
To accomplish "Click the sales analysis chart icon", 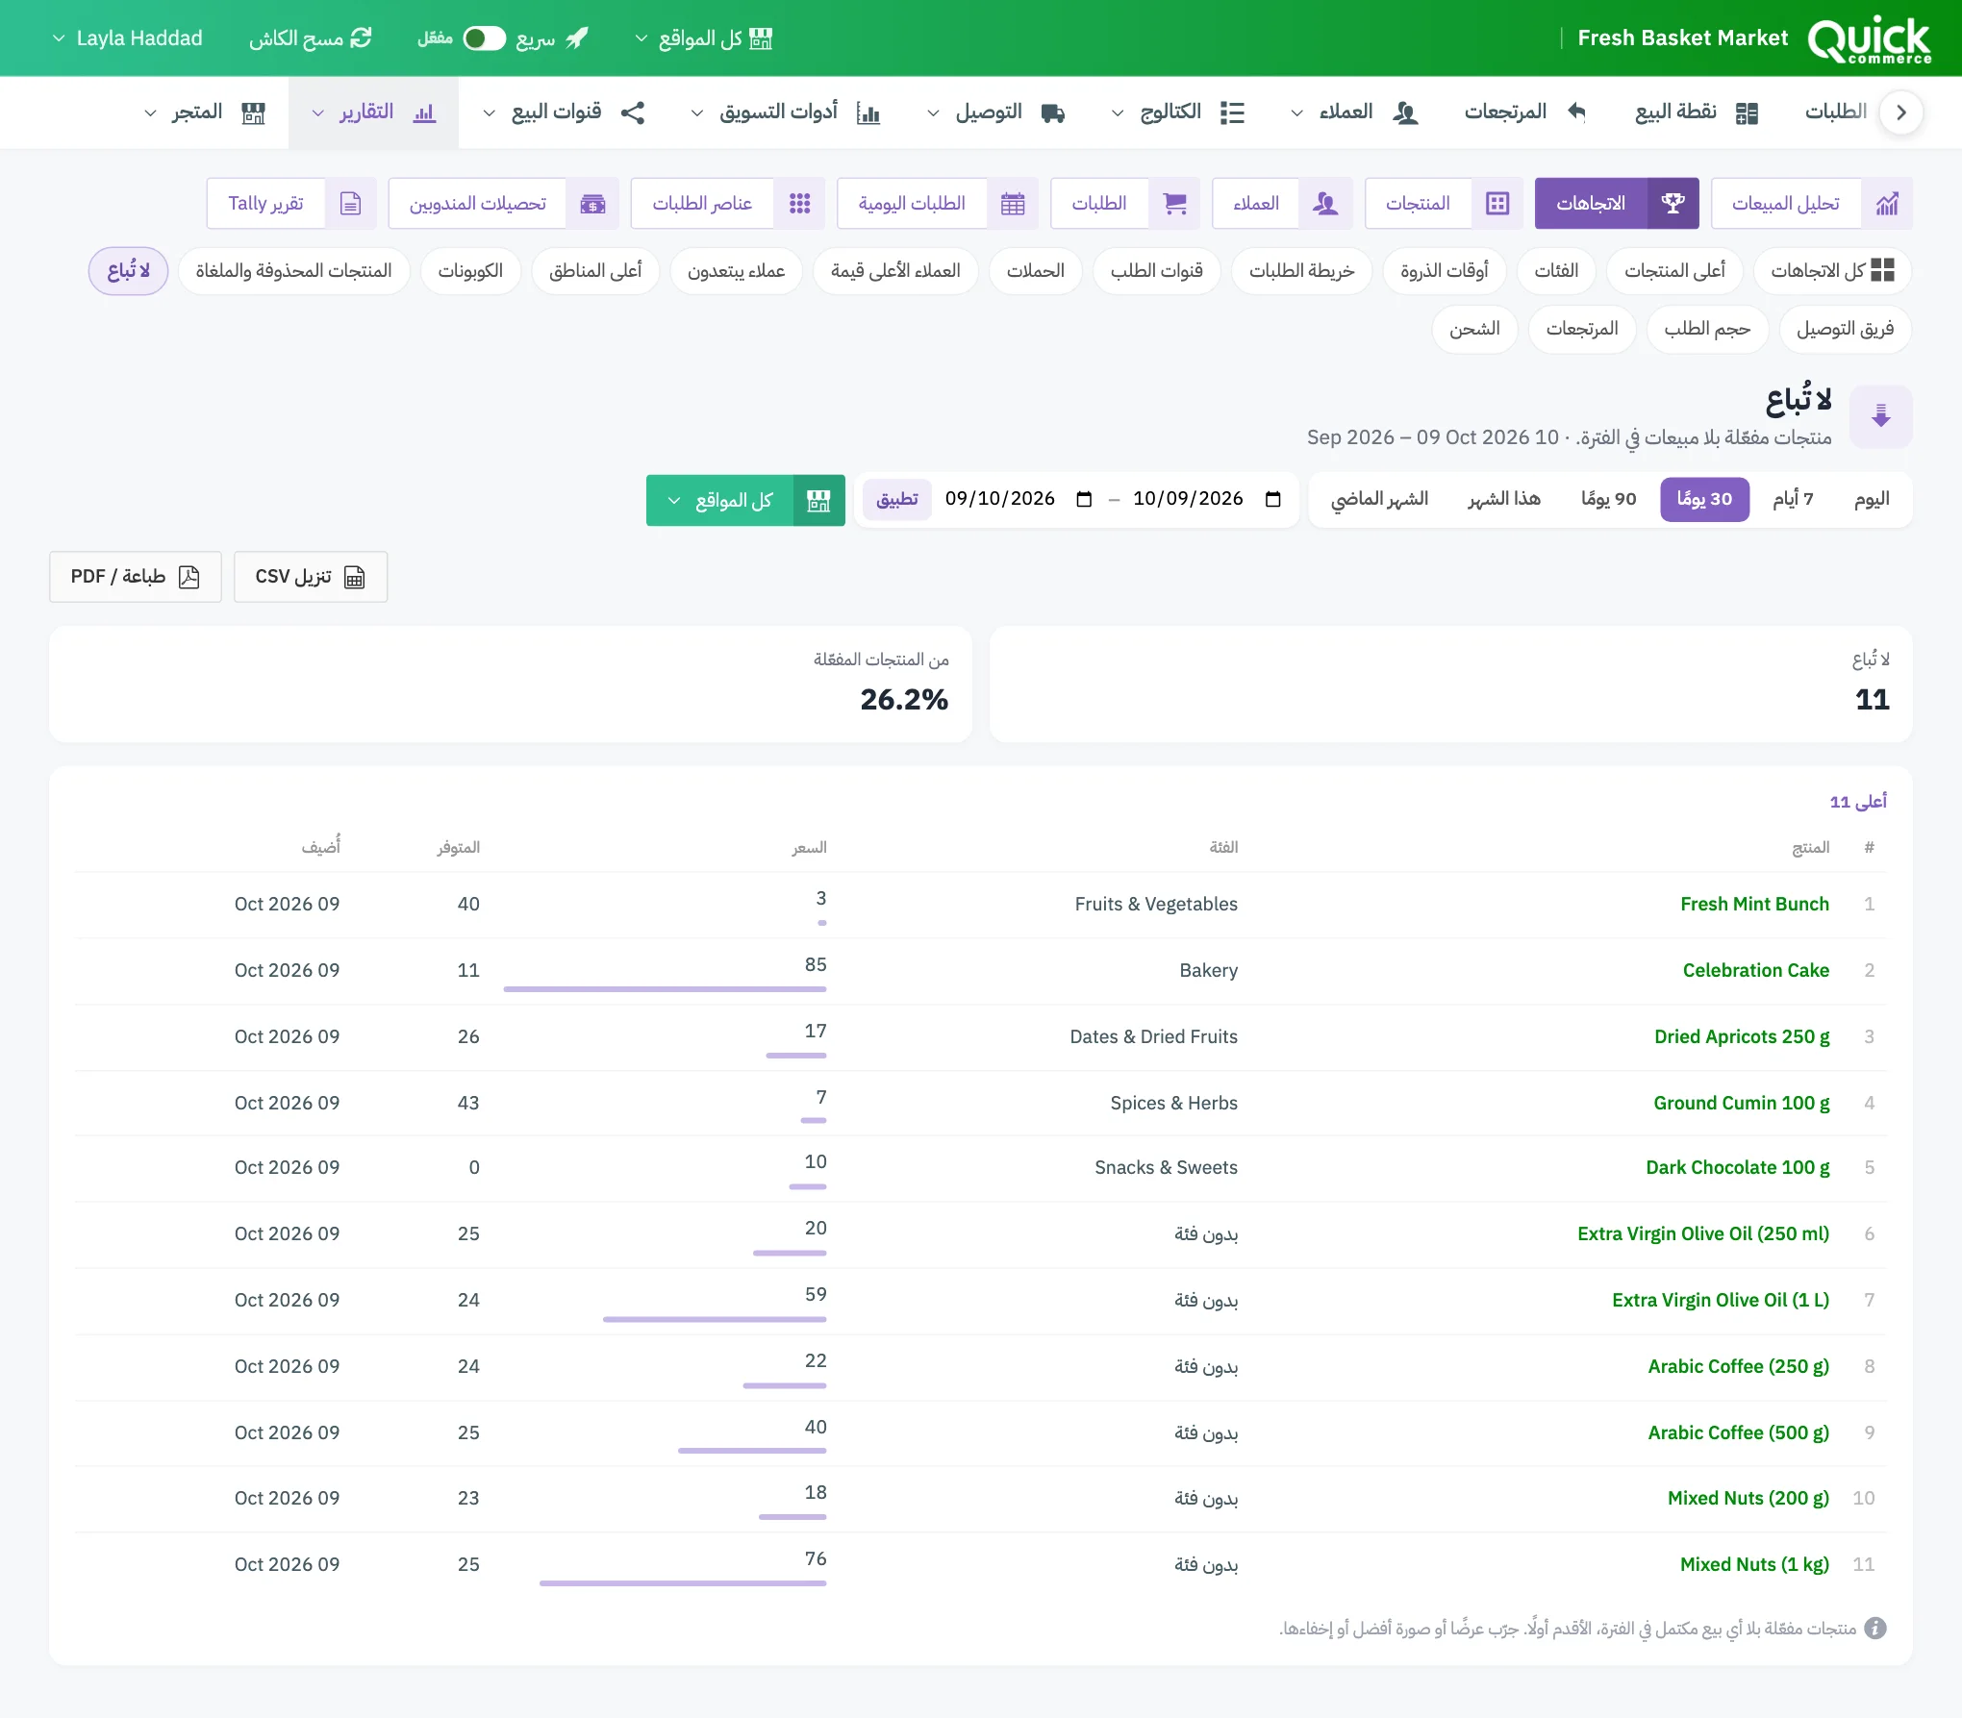I will click(x=1887, y=204).
